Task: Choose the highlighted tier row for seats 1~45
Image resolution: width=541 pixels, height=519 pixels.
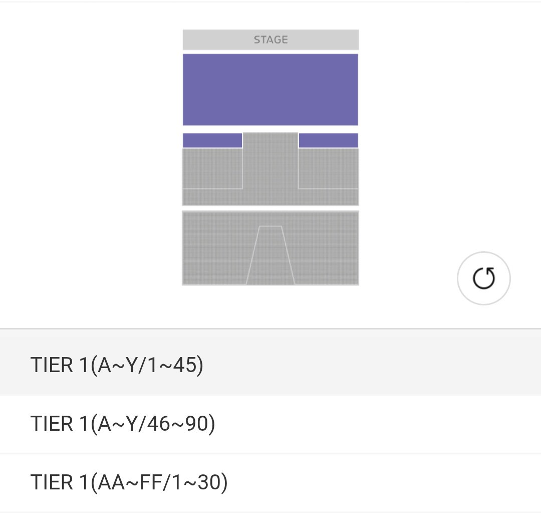Action: coord(270,365)
